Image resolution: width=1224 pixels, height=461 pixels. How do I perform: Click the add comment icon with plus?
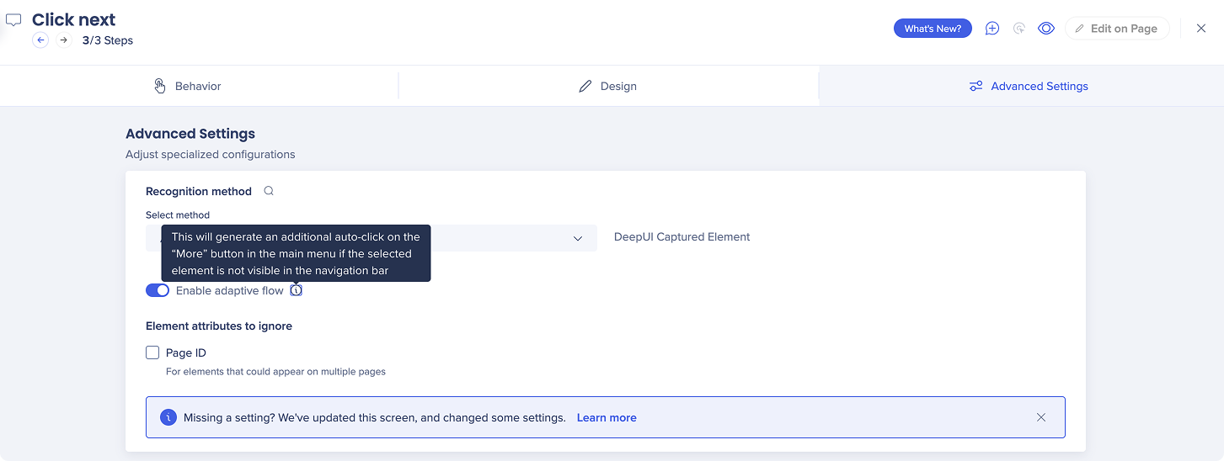(x=992, y=29)
